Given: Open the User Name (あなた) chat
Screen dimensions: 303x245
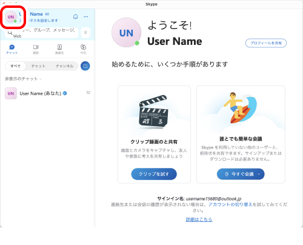Looking at the screenshot, I should pos(47,93).
